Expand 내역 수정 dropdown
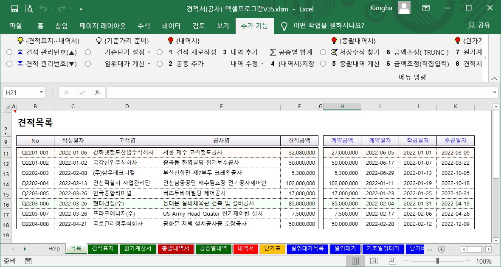 [x=262, y=64]
